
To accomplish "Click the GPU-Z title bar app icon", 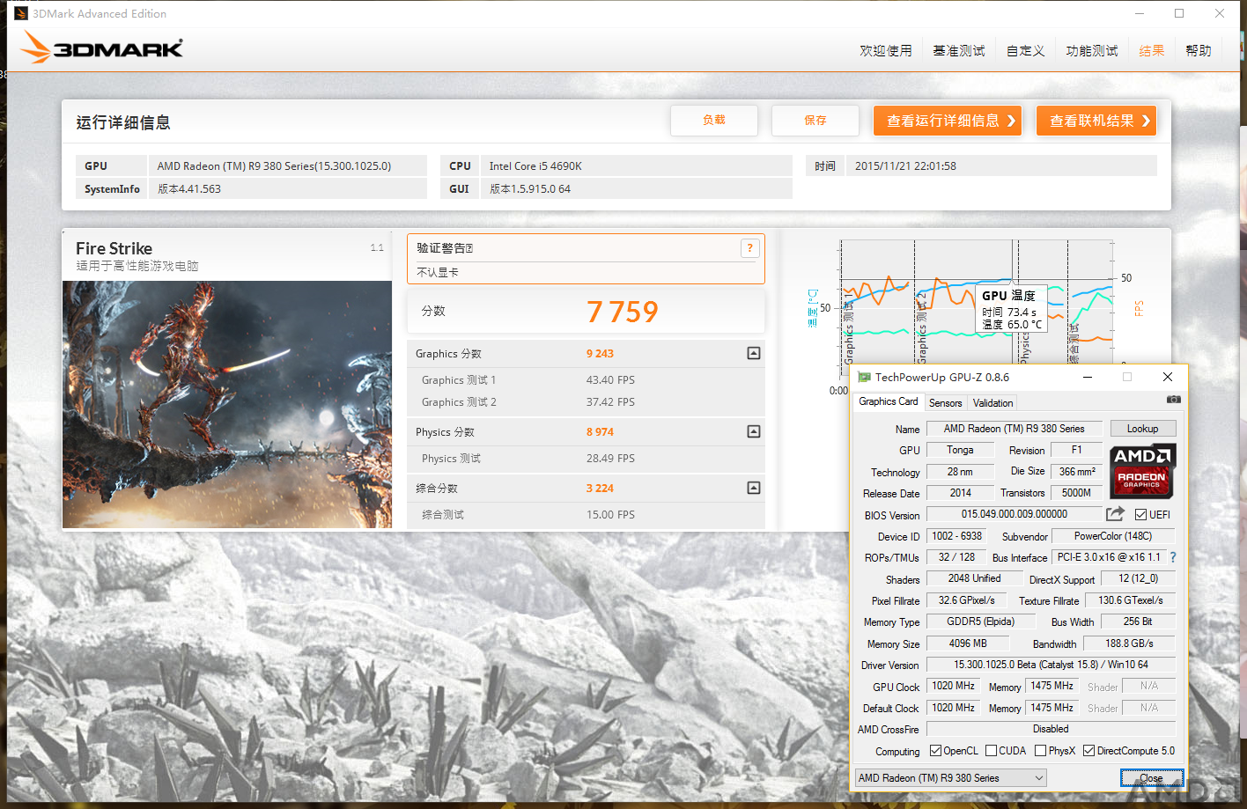I will [x=864, y=377].
